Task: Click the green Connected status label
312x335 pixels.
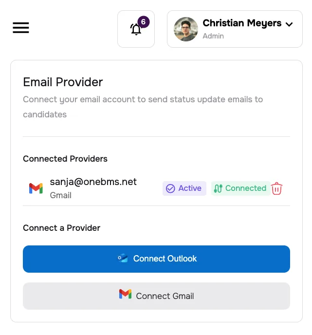Action: 245,188
